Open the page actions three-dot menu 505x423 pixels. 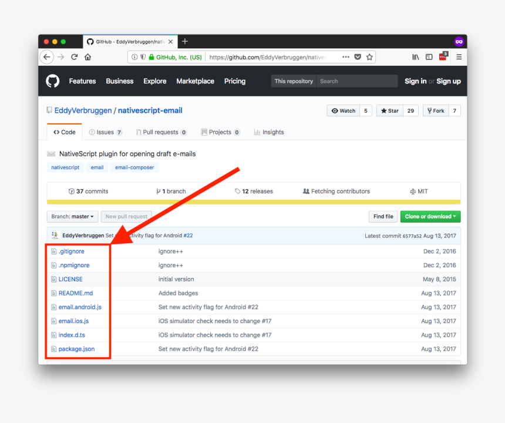[x=346, y=57]
